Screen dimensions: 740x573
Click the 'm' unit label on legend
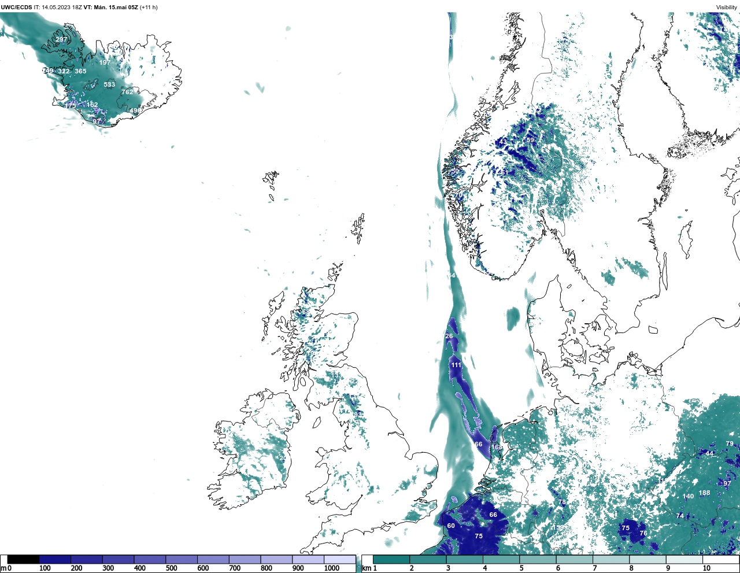pos(3,568)
